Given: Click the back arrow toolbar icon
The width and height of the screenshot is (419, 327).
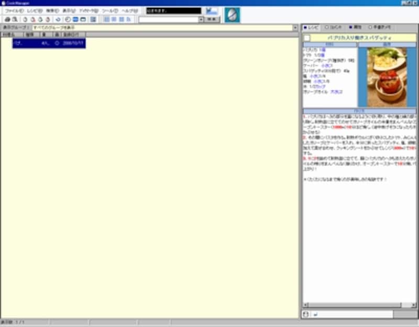Looking at the screenshot, I should (58, 19).
